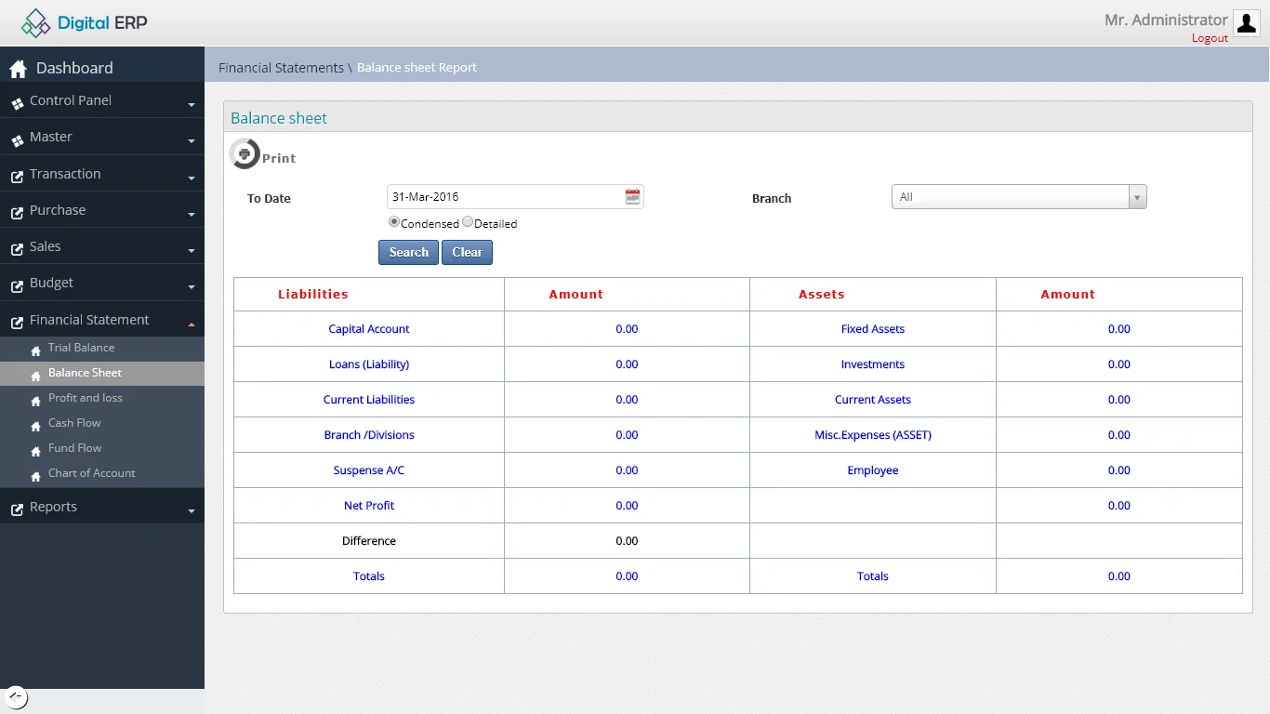
Task: Click the Print icon
Action: click(245, 153)
